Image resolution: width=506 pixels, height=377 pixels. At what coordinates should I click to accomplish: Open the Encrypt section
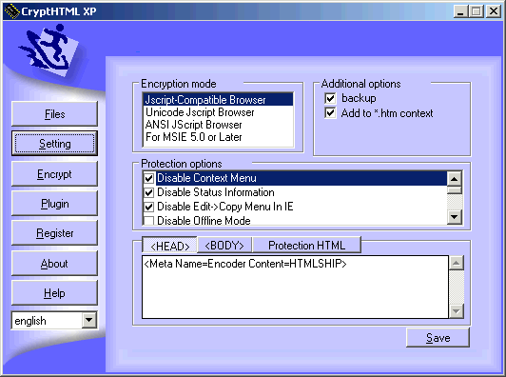[x=54, y=174]
